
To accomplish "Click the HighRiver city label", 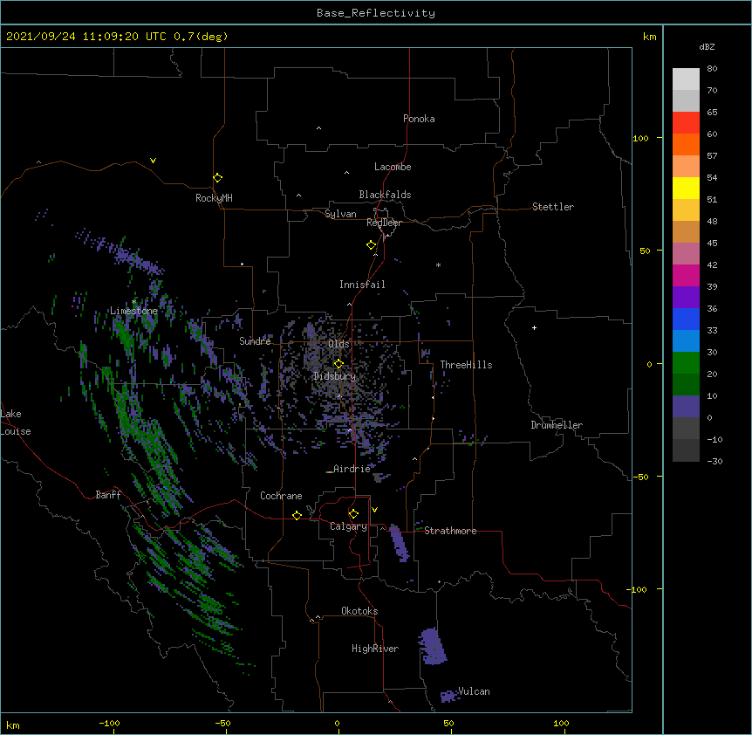I will point(375,649).
